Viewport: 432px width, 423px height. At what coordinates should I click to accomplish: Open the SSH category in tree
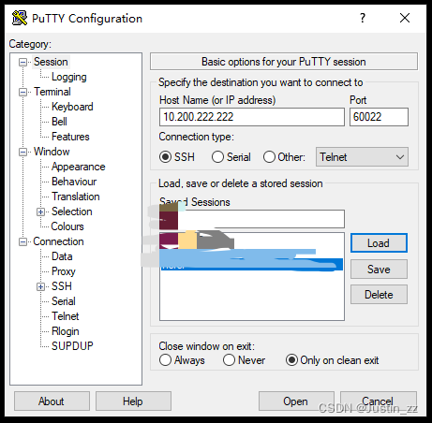coord(62,286)
